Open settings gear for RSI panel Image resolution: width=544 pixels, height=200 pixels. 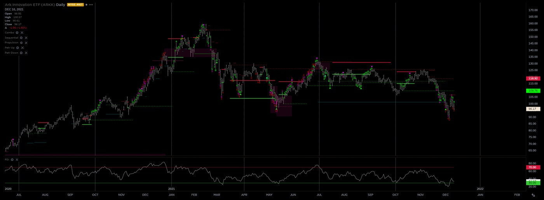12,159
